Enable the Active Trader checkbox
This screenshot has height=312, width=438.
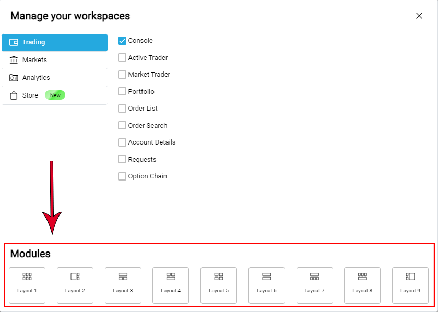pos(122,57)
